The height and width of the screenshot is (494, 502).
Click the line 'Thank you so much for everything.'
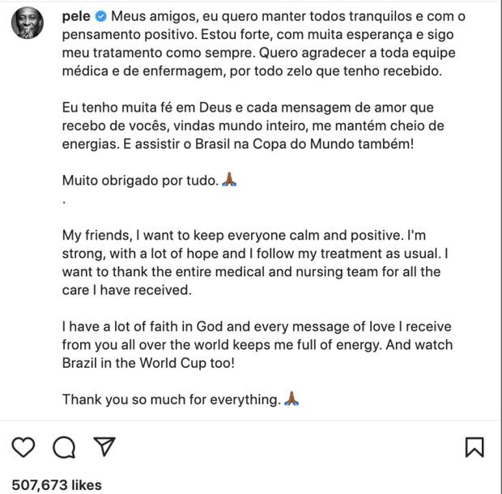pyautogui.click(x=170, y=399)
